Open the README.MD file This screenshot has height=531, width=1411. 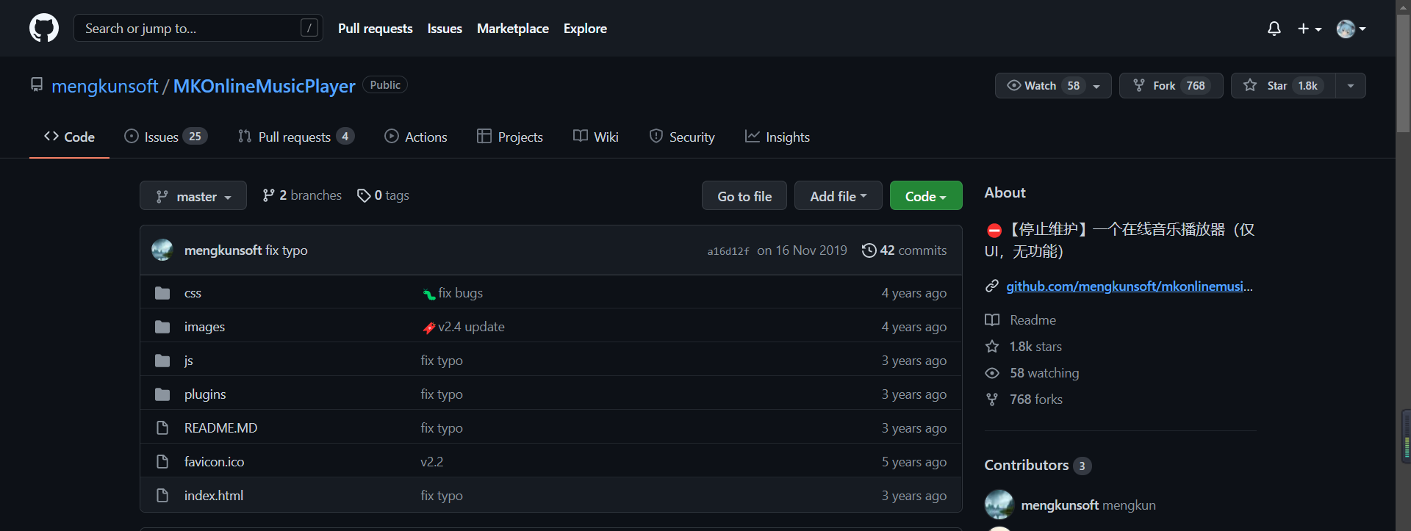pos(220,428)
